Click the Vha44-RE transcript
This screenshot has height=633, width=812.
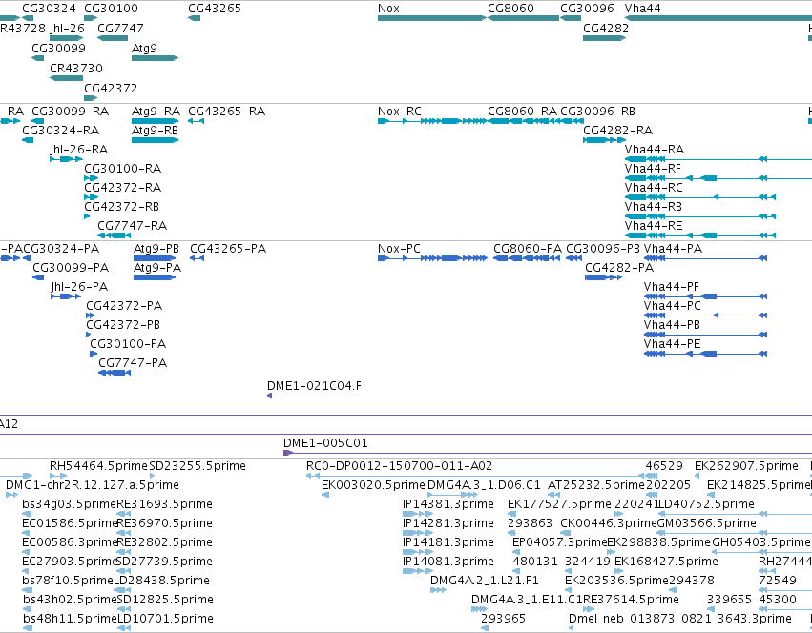(700, 235)
